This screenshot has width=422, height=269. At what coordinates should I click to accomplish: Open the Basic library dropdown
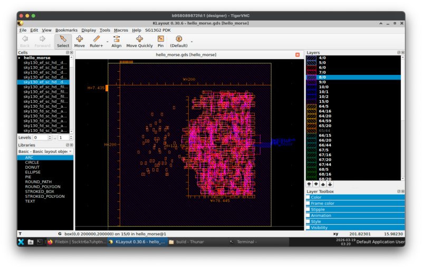pos(45,151)
